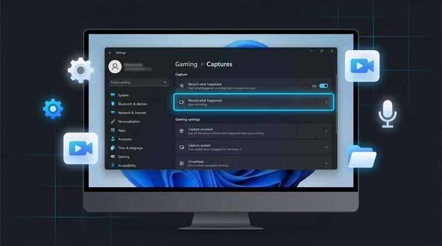Screen dimensions: 442x246
Task: Select the System icon in the sidebar
Action: point(113,95)
